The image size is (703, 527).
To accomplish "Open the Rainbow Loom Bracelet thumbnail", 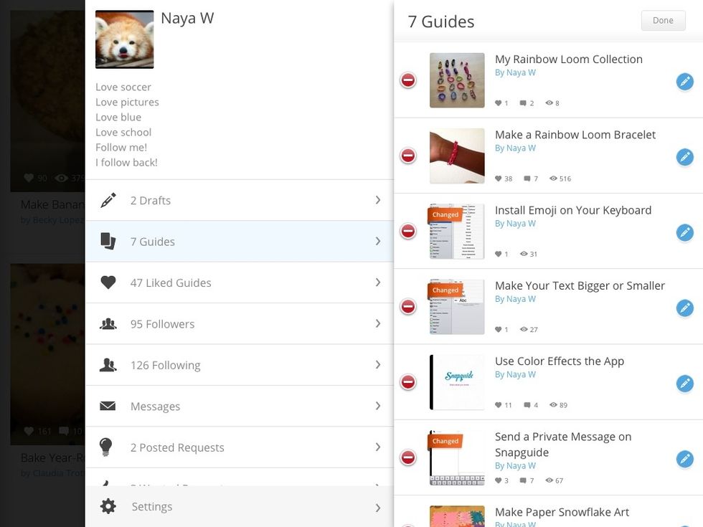I will click(x=457, y=156).
